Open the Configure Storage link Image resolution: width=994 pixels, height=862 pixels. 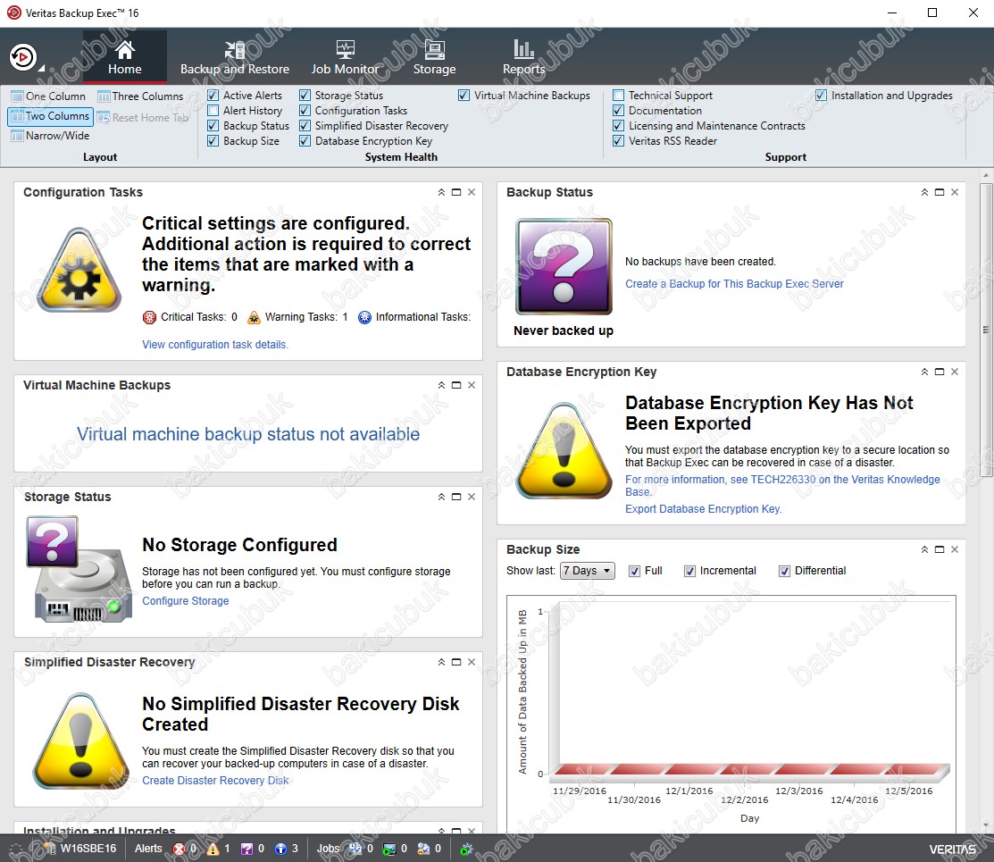tap(185, 600)
